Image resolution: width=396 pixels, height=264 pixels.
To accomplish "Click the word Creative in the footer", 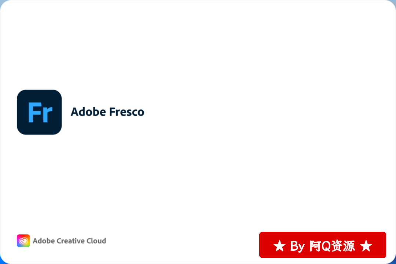I will pos(70,241).
